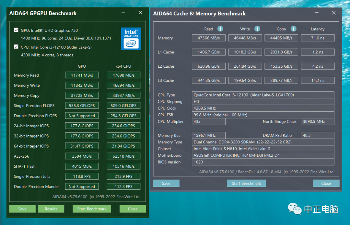The image size is (350, 225).
Task: Click GPU Single-Precision FLOPS 535.3 GFLOPS
Action: tap(82, 106)
